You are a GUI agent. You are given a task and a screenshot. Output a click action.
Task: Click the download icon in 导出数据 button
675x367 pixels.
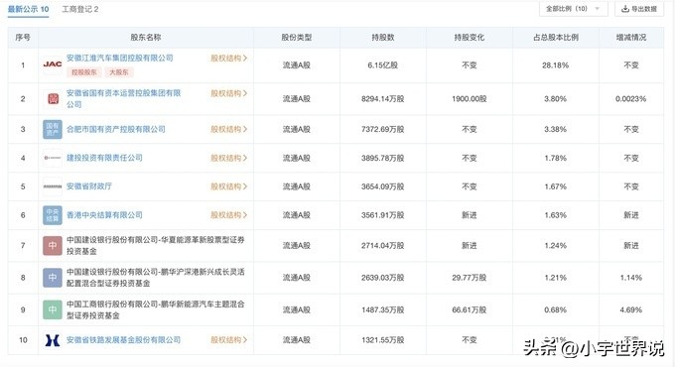625,9
